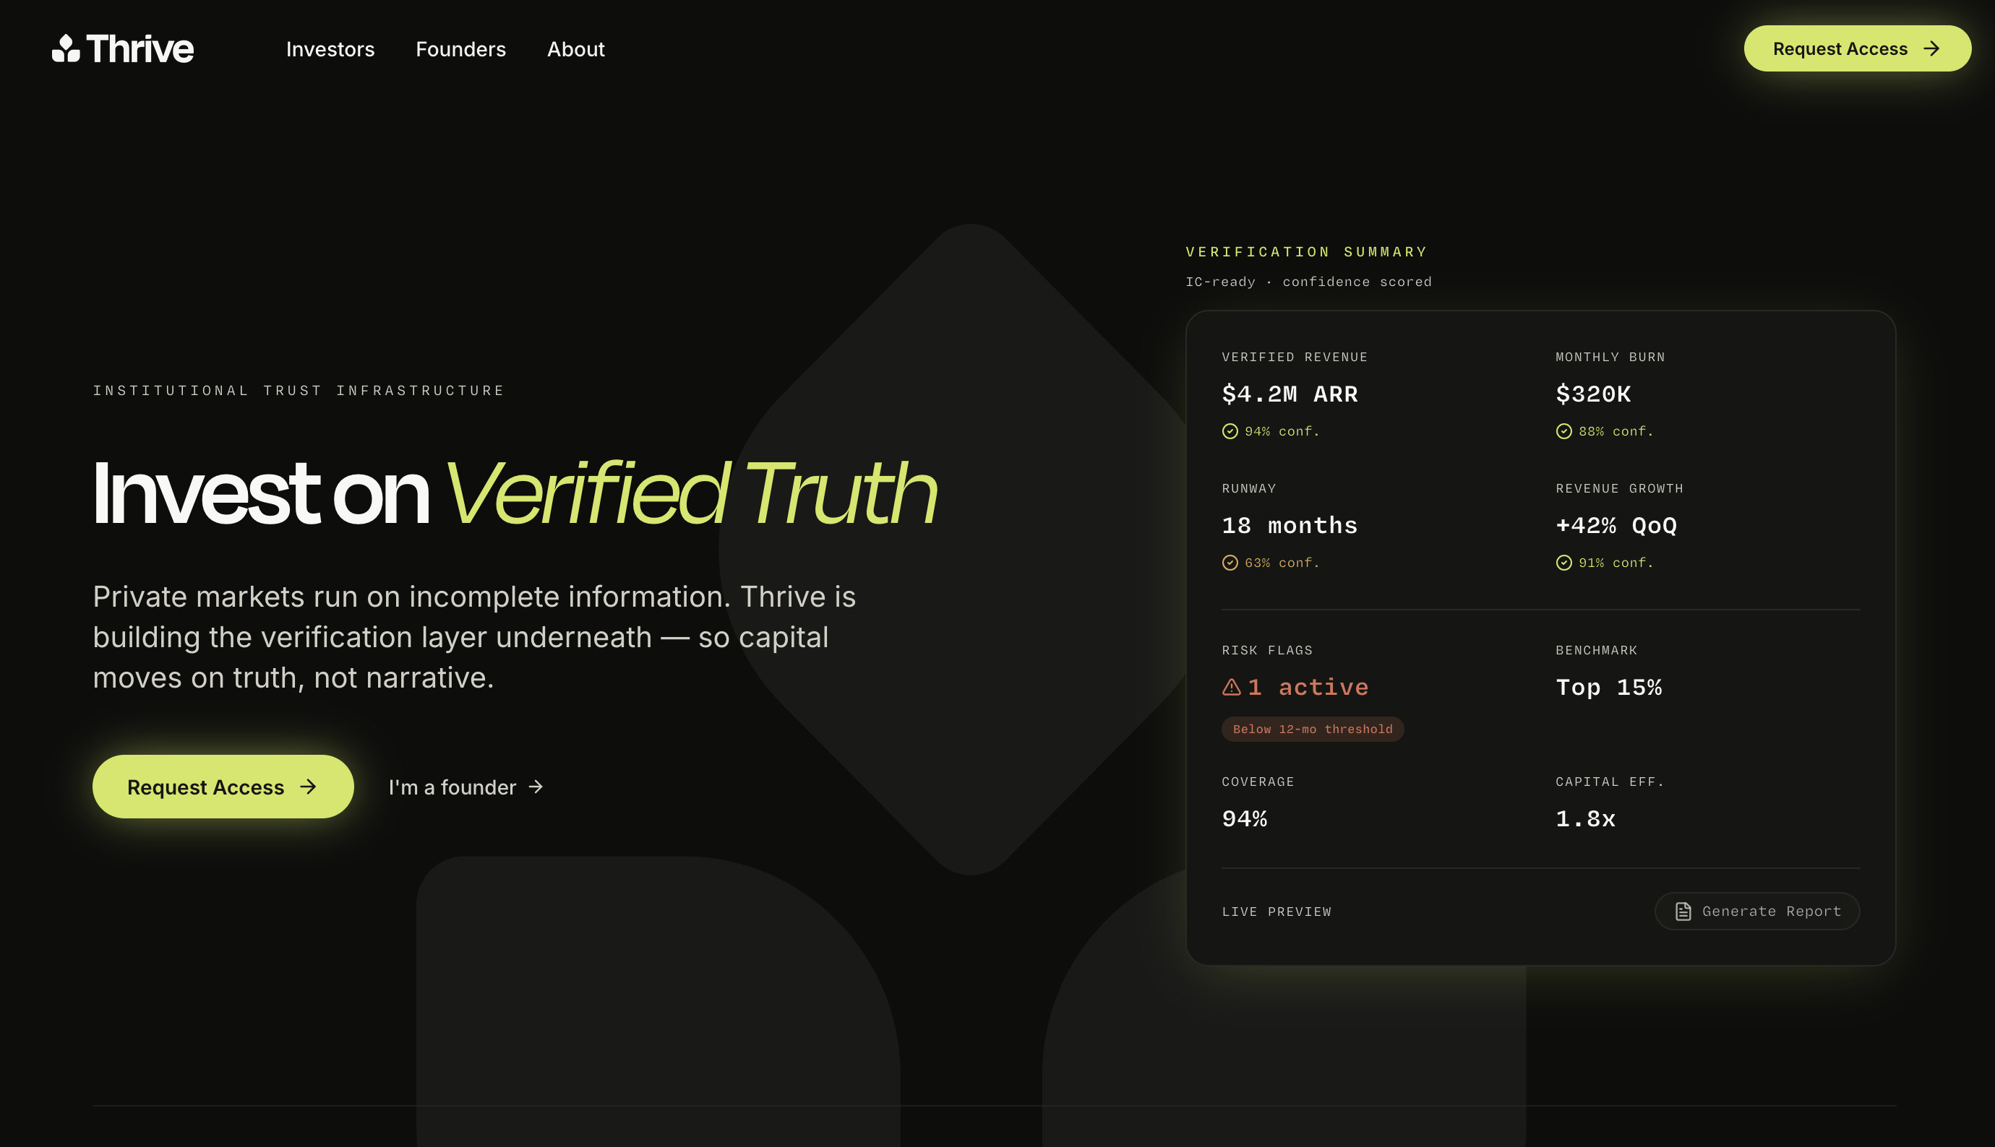Click the 63% conf. text
This screenshot has height=1147, width=1995.
[1282, 563]
